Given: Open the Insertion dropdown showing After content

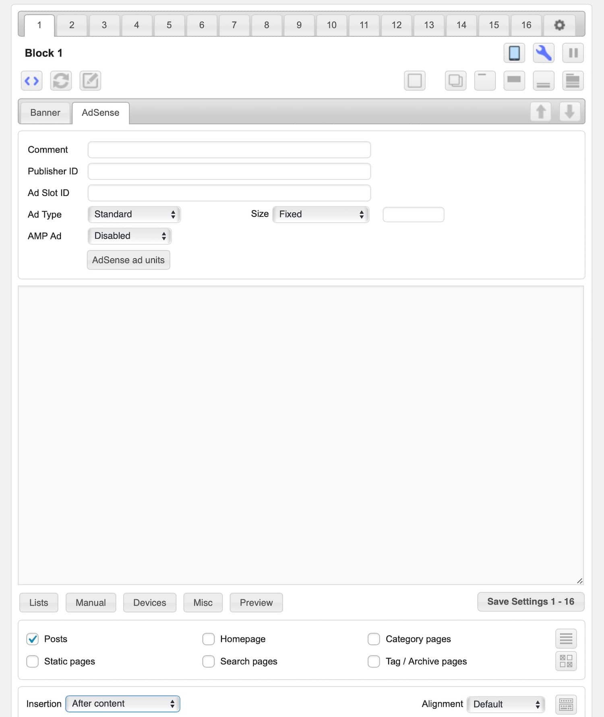Looking at the screenshot, I should coord(123,704).
